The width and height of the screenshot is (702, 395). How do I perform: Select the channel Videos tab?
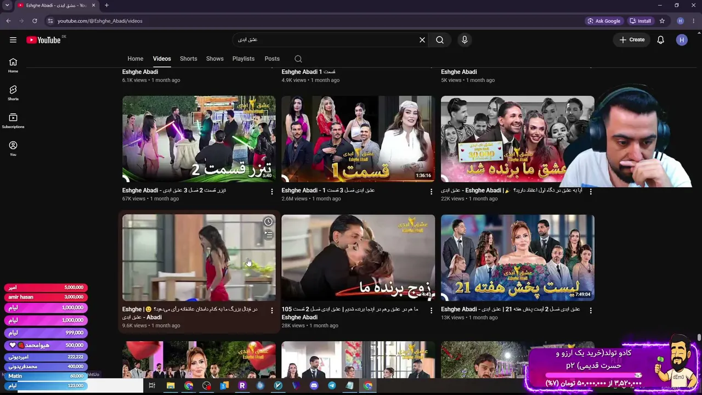(x=162, y=59)
